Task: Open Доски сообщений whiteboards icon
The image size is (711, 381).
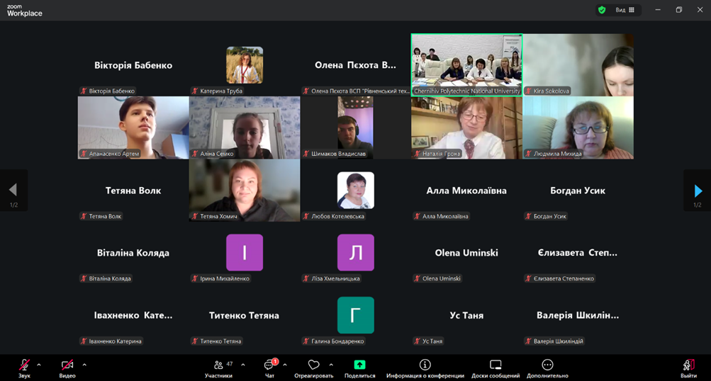Action: pyautogui.click(x=496, y=365)
